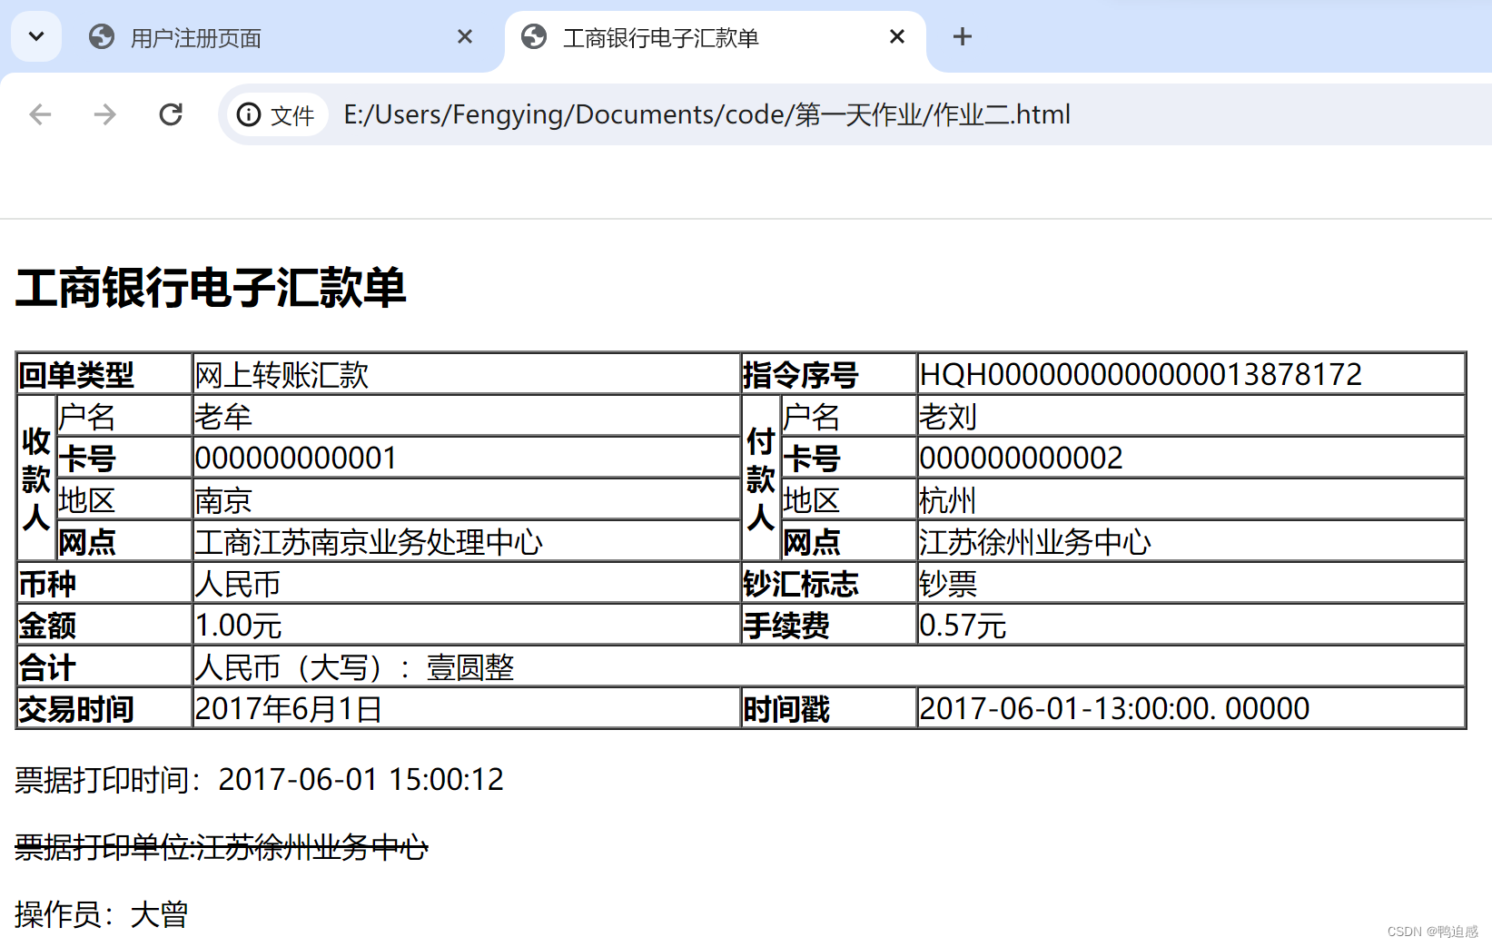Click the 合计 header cell
Viewport: 1492px width, 947px height.
104,666
